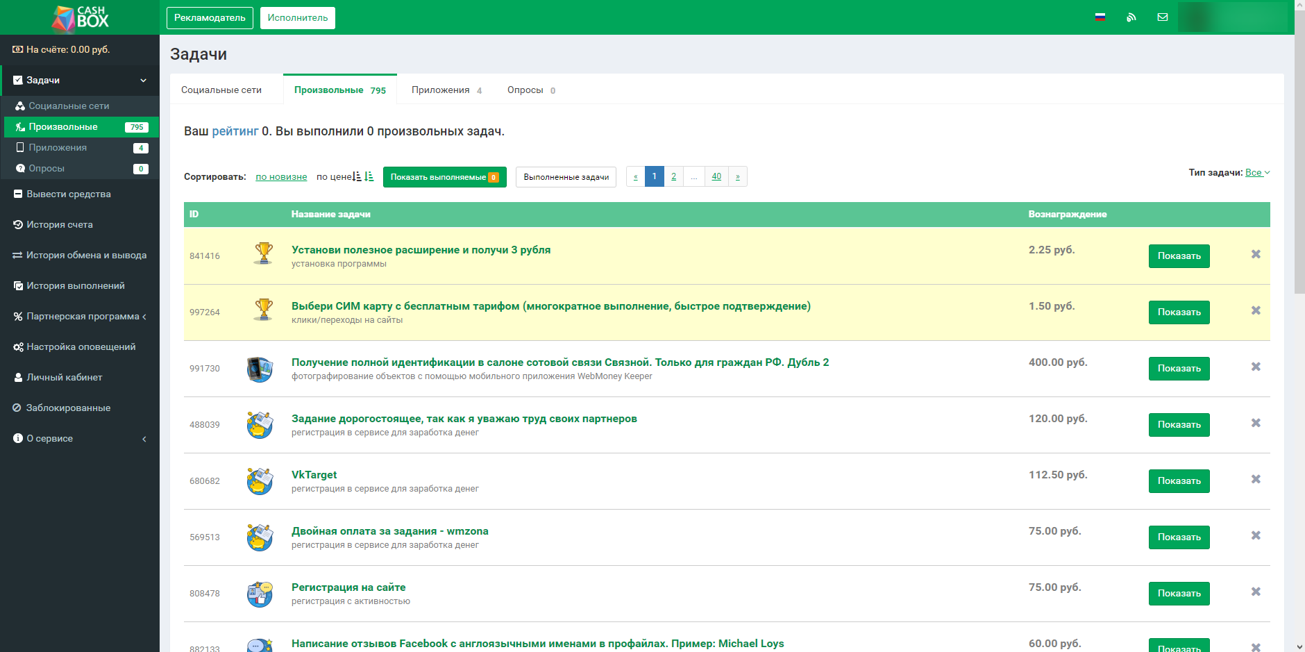
Task: Click the VkTarget task icon
Action: pyautogui.click(x=260, y=481)
